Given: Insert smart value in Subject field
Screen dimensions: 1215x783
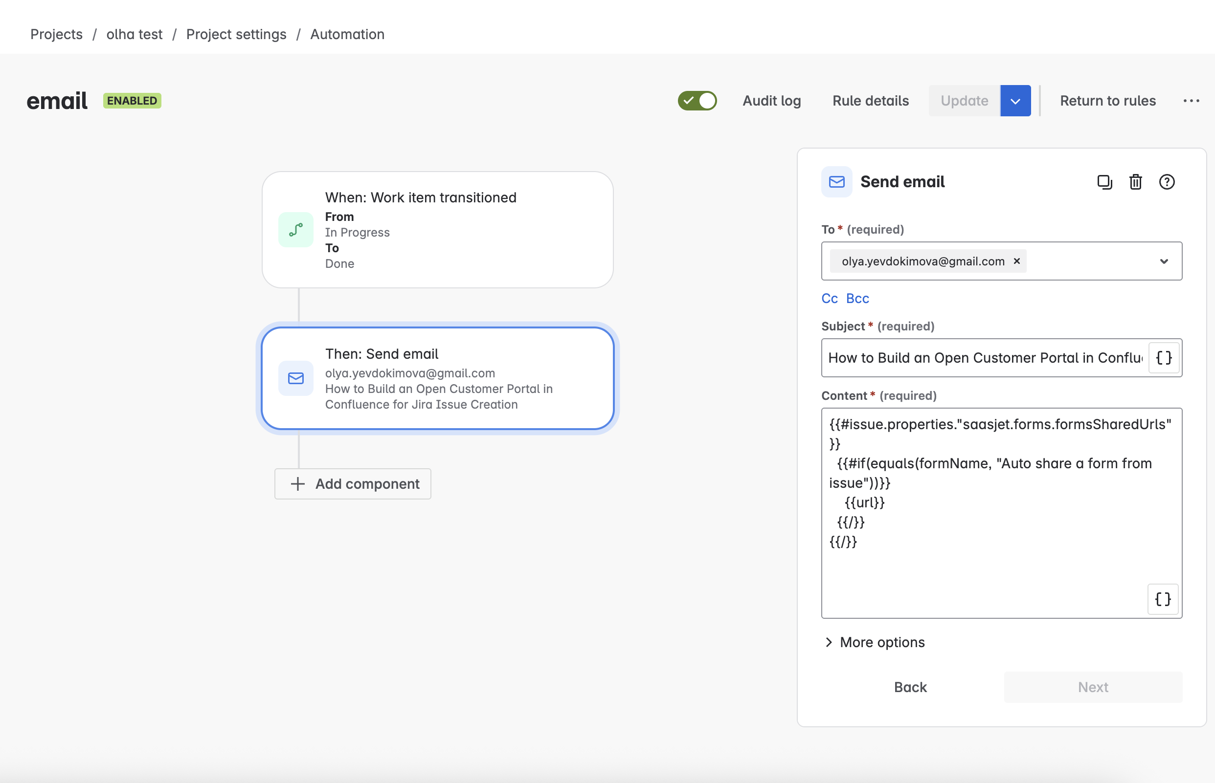Looking at the screenshot, I should 1164,358.
